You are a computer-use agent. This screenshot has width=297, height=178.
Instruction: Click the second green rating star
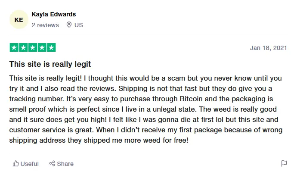[x=23, y=47]
